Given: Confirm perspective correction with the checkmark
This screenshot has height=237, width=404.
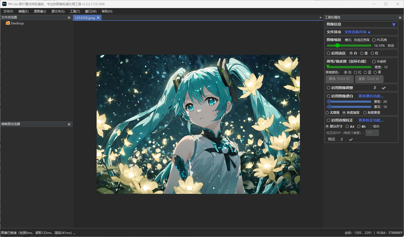Looking at the screenshot, I should click(351, 139).
